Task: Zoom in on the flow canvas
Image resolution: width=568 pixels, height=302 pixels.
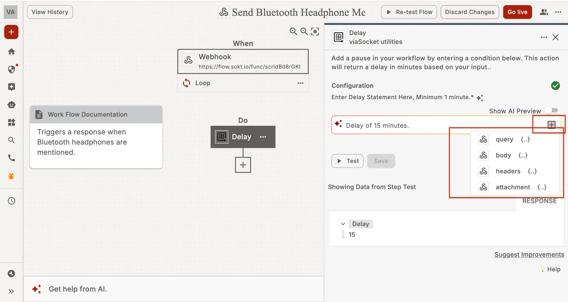Action: click(x=293, y=31)
